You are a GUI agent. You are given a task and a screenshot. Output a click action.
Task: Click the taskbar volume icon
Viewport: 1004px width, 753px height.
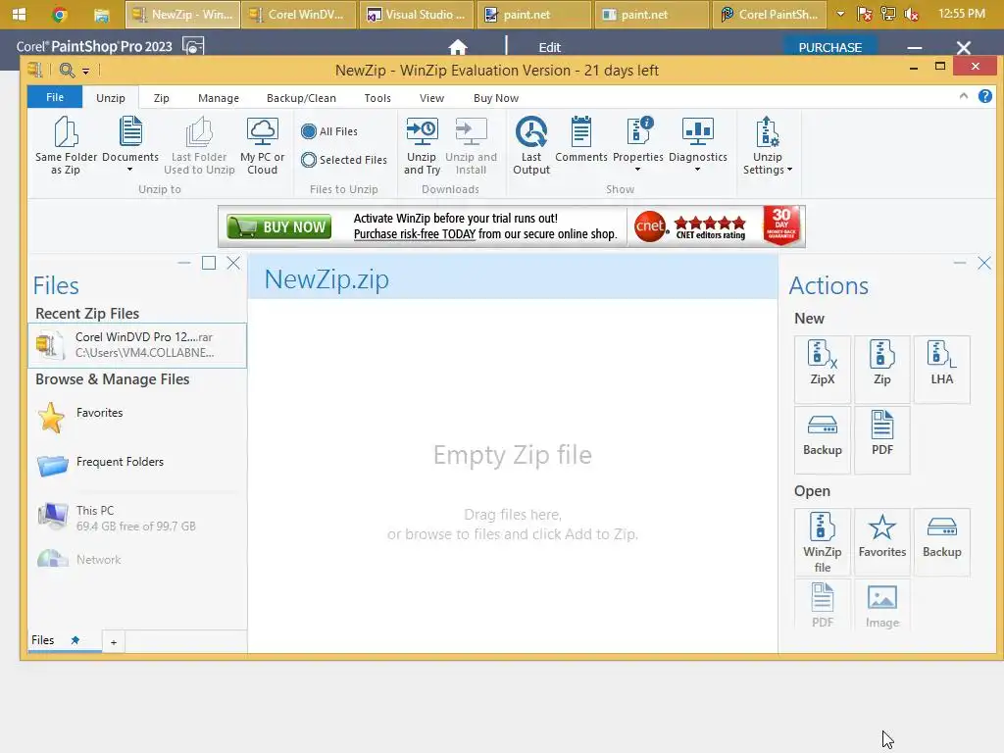(911, 14)
